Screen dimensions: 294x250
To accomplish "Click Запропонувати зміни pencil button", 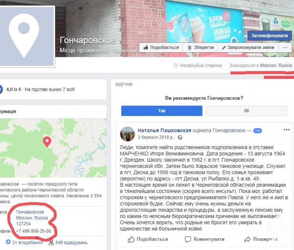I will (248, 47).
